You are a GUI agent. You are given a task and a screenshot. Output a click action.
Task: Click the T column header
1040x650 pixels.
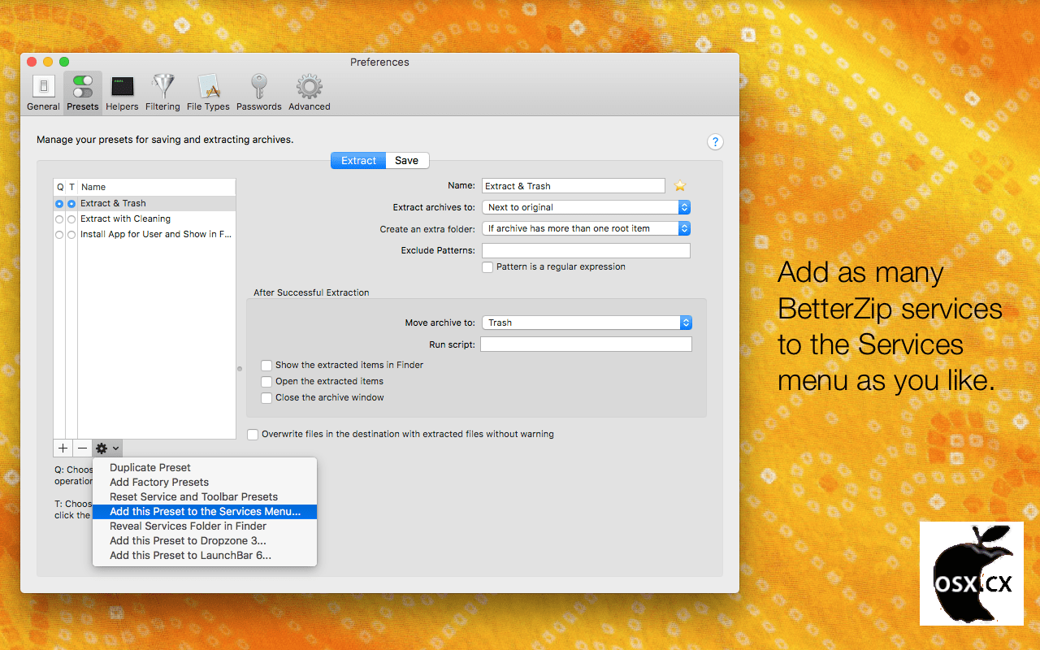(71, 187)
